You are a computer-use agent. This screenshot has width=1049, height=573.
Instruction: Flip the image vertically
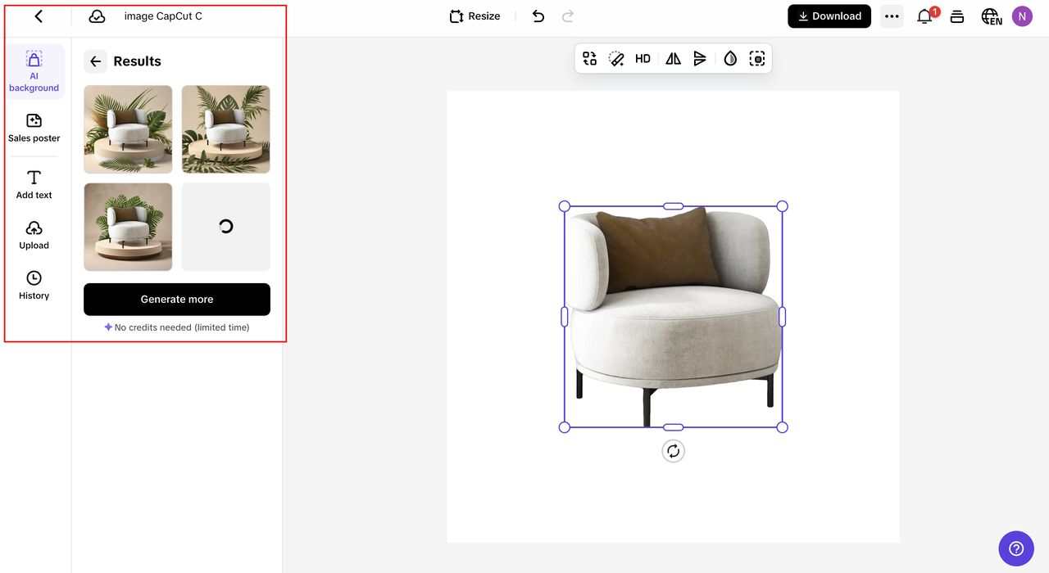pyautogui.click(x=699, y=58)
